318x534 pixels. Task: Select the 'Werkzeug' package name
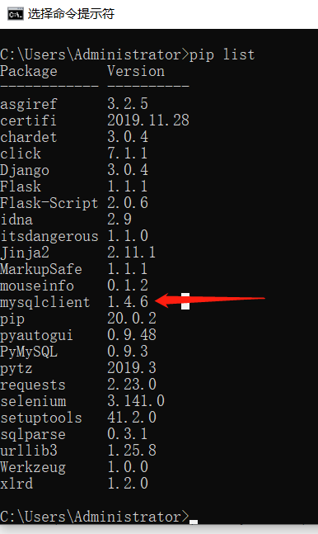(33, 468)
